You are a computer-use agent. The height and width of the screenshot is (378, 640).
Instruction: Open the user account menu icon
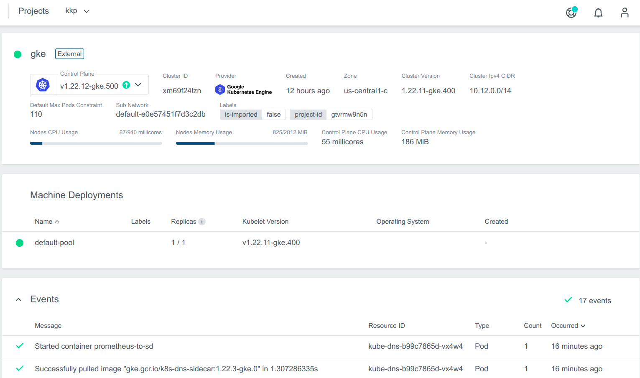[624, 13]
